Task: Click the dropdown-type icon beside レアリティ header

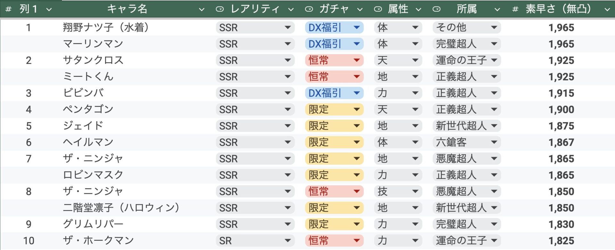Action: click(x=220, y=9)
